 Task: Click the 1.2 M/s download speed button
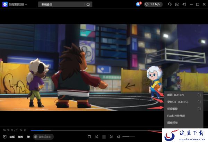(153, 5)
